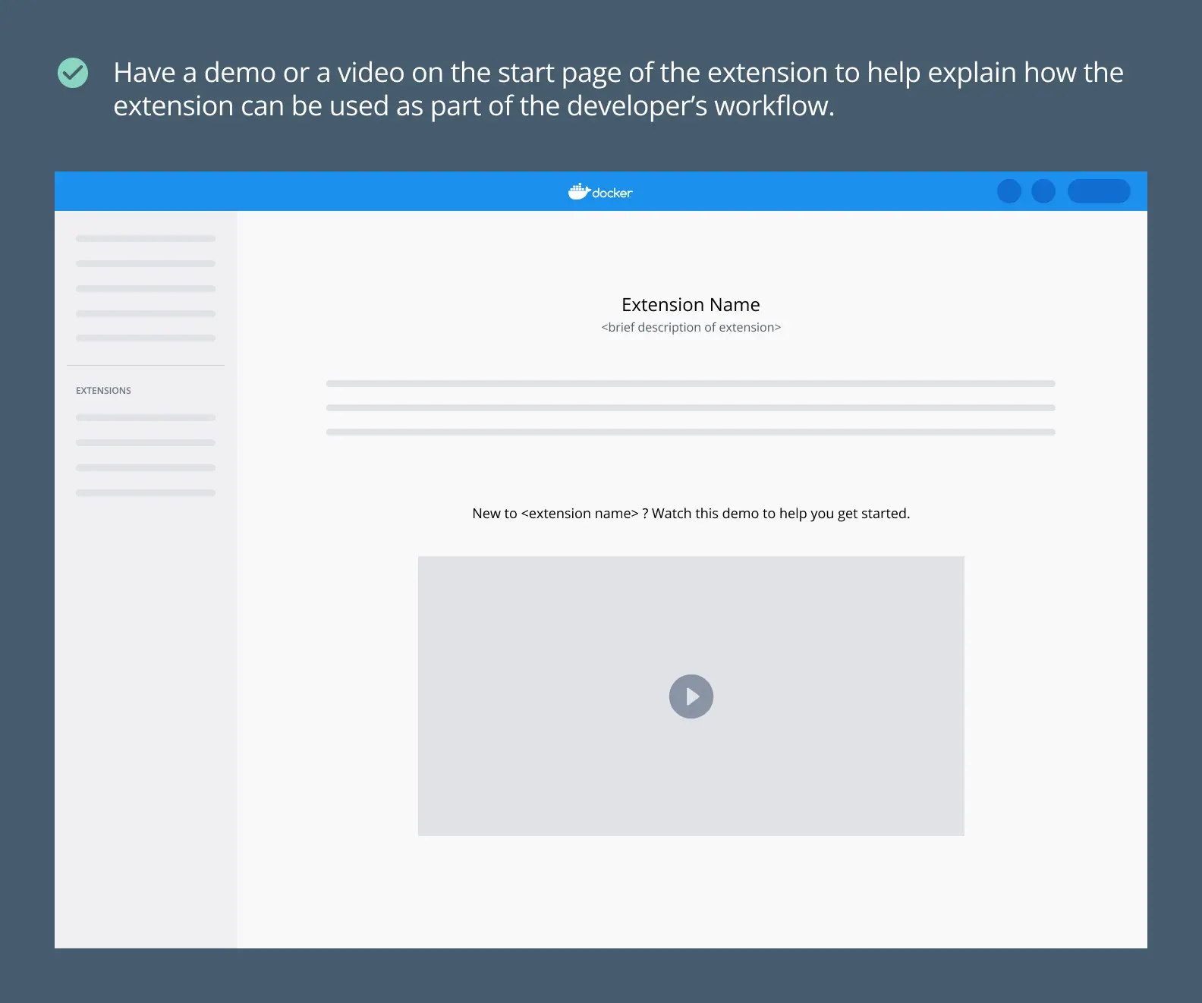Screen dimensions: 1202x1003
Task: Open the second sidebar item from the top
Action: tap(146, 264)
